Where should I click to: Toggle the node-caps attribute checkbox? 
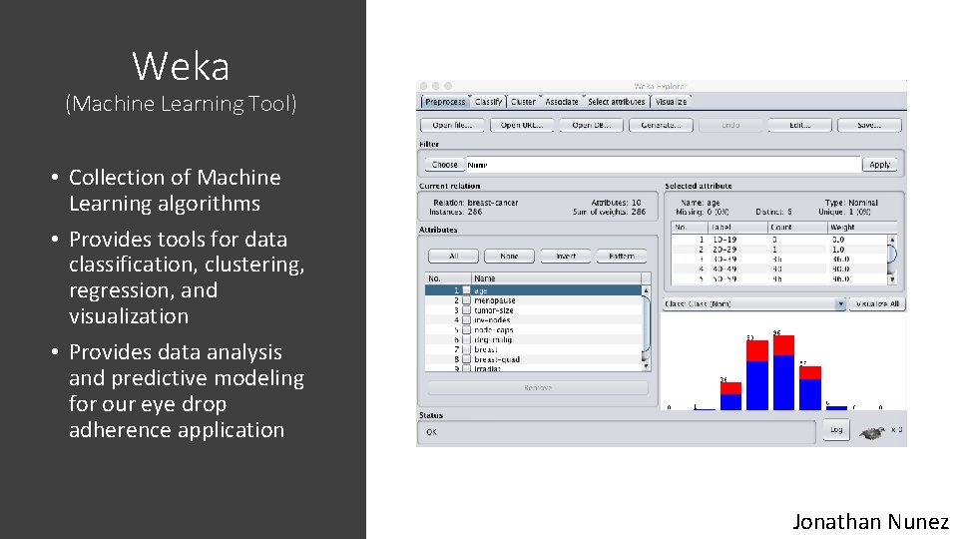[x=467, y=330]
